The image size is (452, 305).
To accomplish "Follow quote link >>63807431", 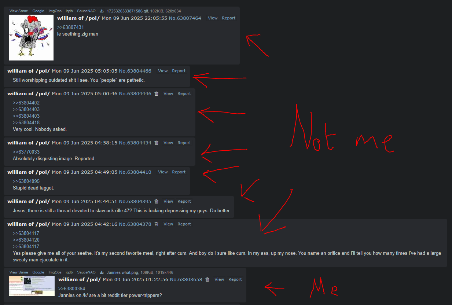I will click(x=70, y=27).
